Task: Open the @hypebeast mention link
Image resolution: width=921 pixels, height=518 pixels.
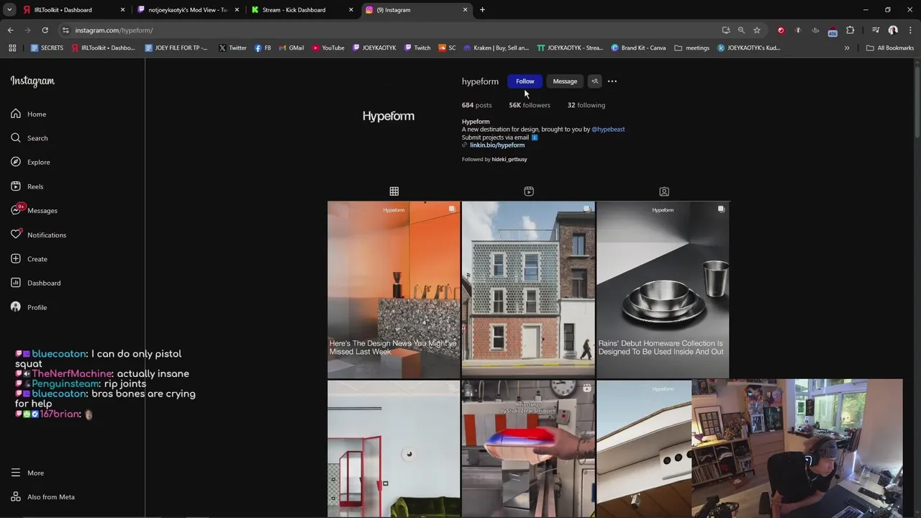Action: tap(608, 129)
